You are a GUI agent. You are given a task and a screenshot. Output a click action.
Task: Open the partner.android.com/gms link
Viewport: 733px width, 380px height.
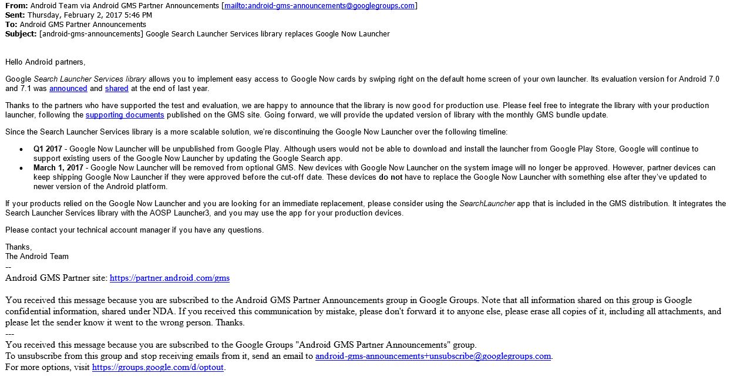point(169,278)
